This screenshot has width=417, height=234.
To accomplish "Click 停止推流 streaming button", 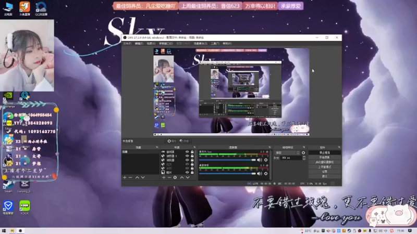I will [324, 153].
